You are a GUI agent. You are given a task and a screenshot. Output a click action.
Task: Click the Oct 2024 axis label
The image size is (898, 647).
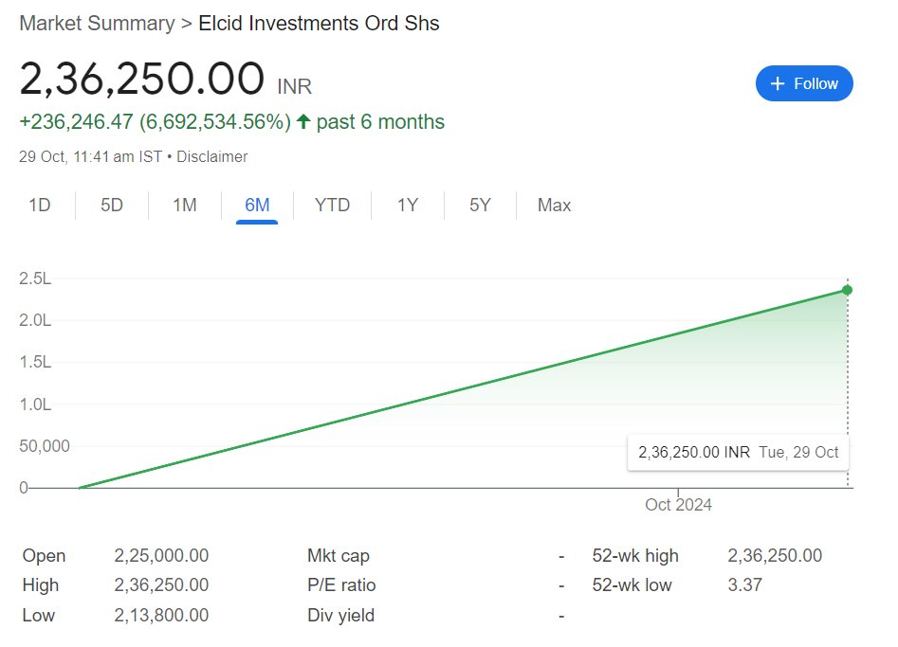point(678,505)
